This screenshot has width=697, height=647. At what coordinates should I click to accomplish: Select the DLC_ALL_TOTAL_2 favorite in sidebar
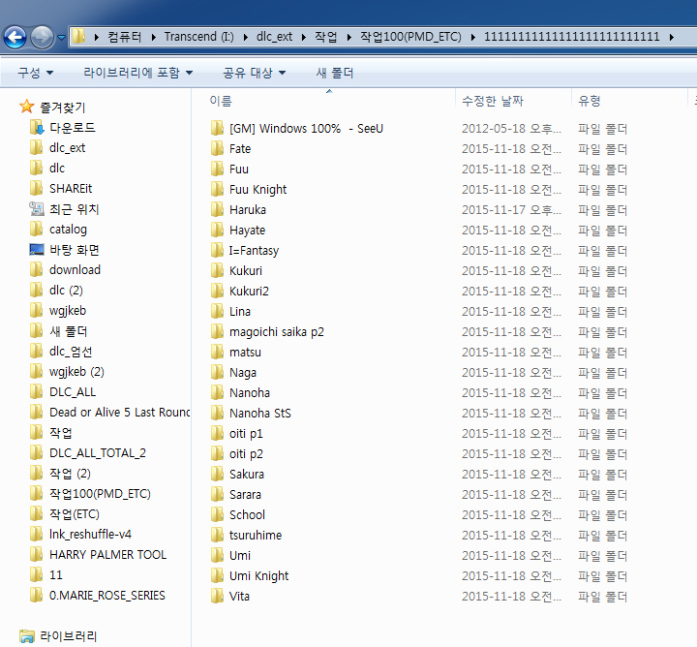coord(98,453)
